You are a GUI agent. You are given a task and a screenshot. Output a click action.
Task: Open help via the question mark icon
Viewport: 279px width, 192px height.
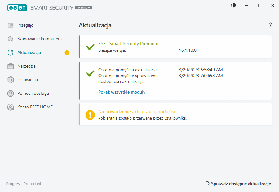tap(270, 25)
